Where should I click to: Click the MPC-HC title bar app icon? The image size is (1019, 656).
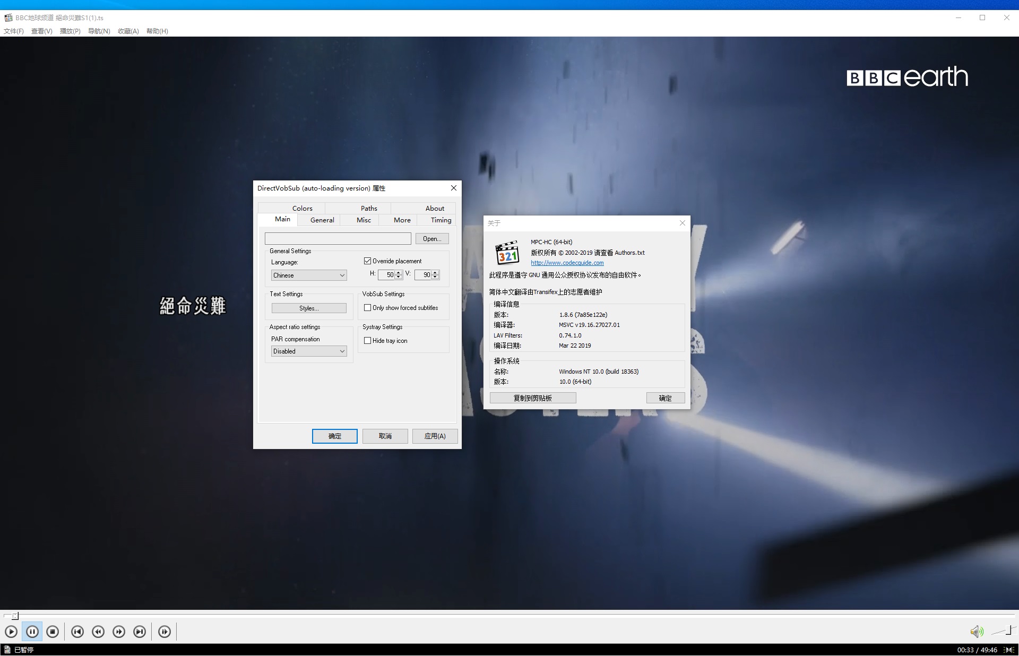click(8, 18)
